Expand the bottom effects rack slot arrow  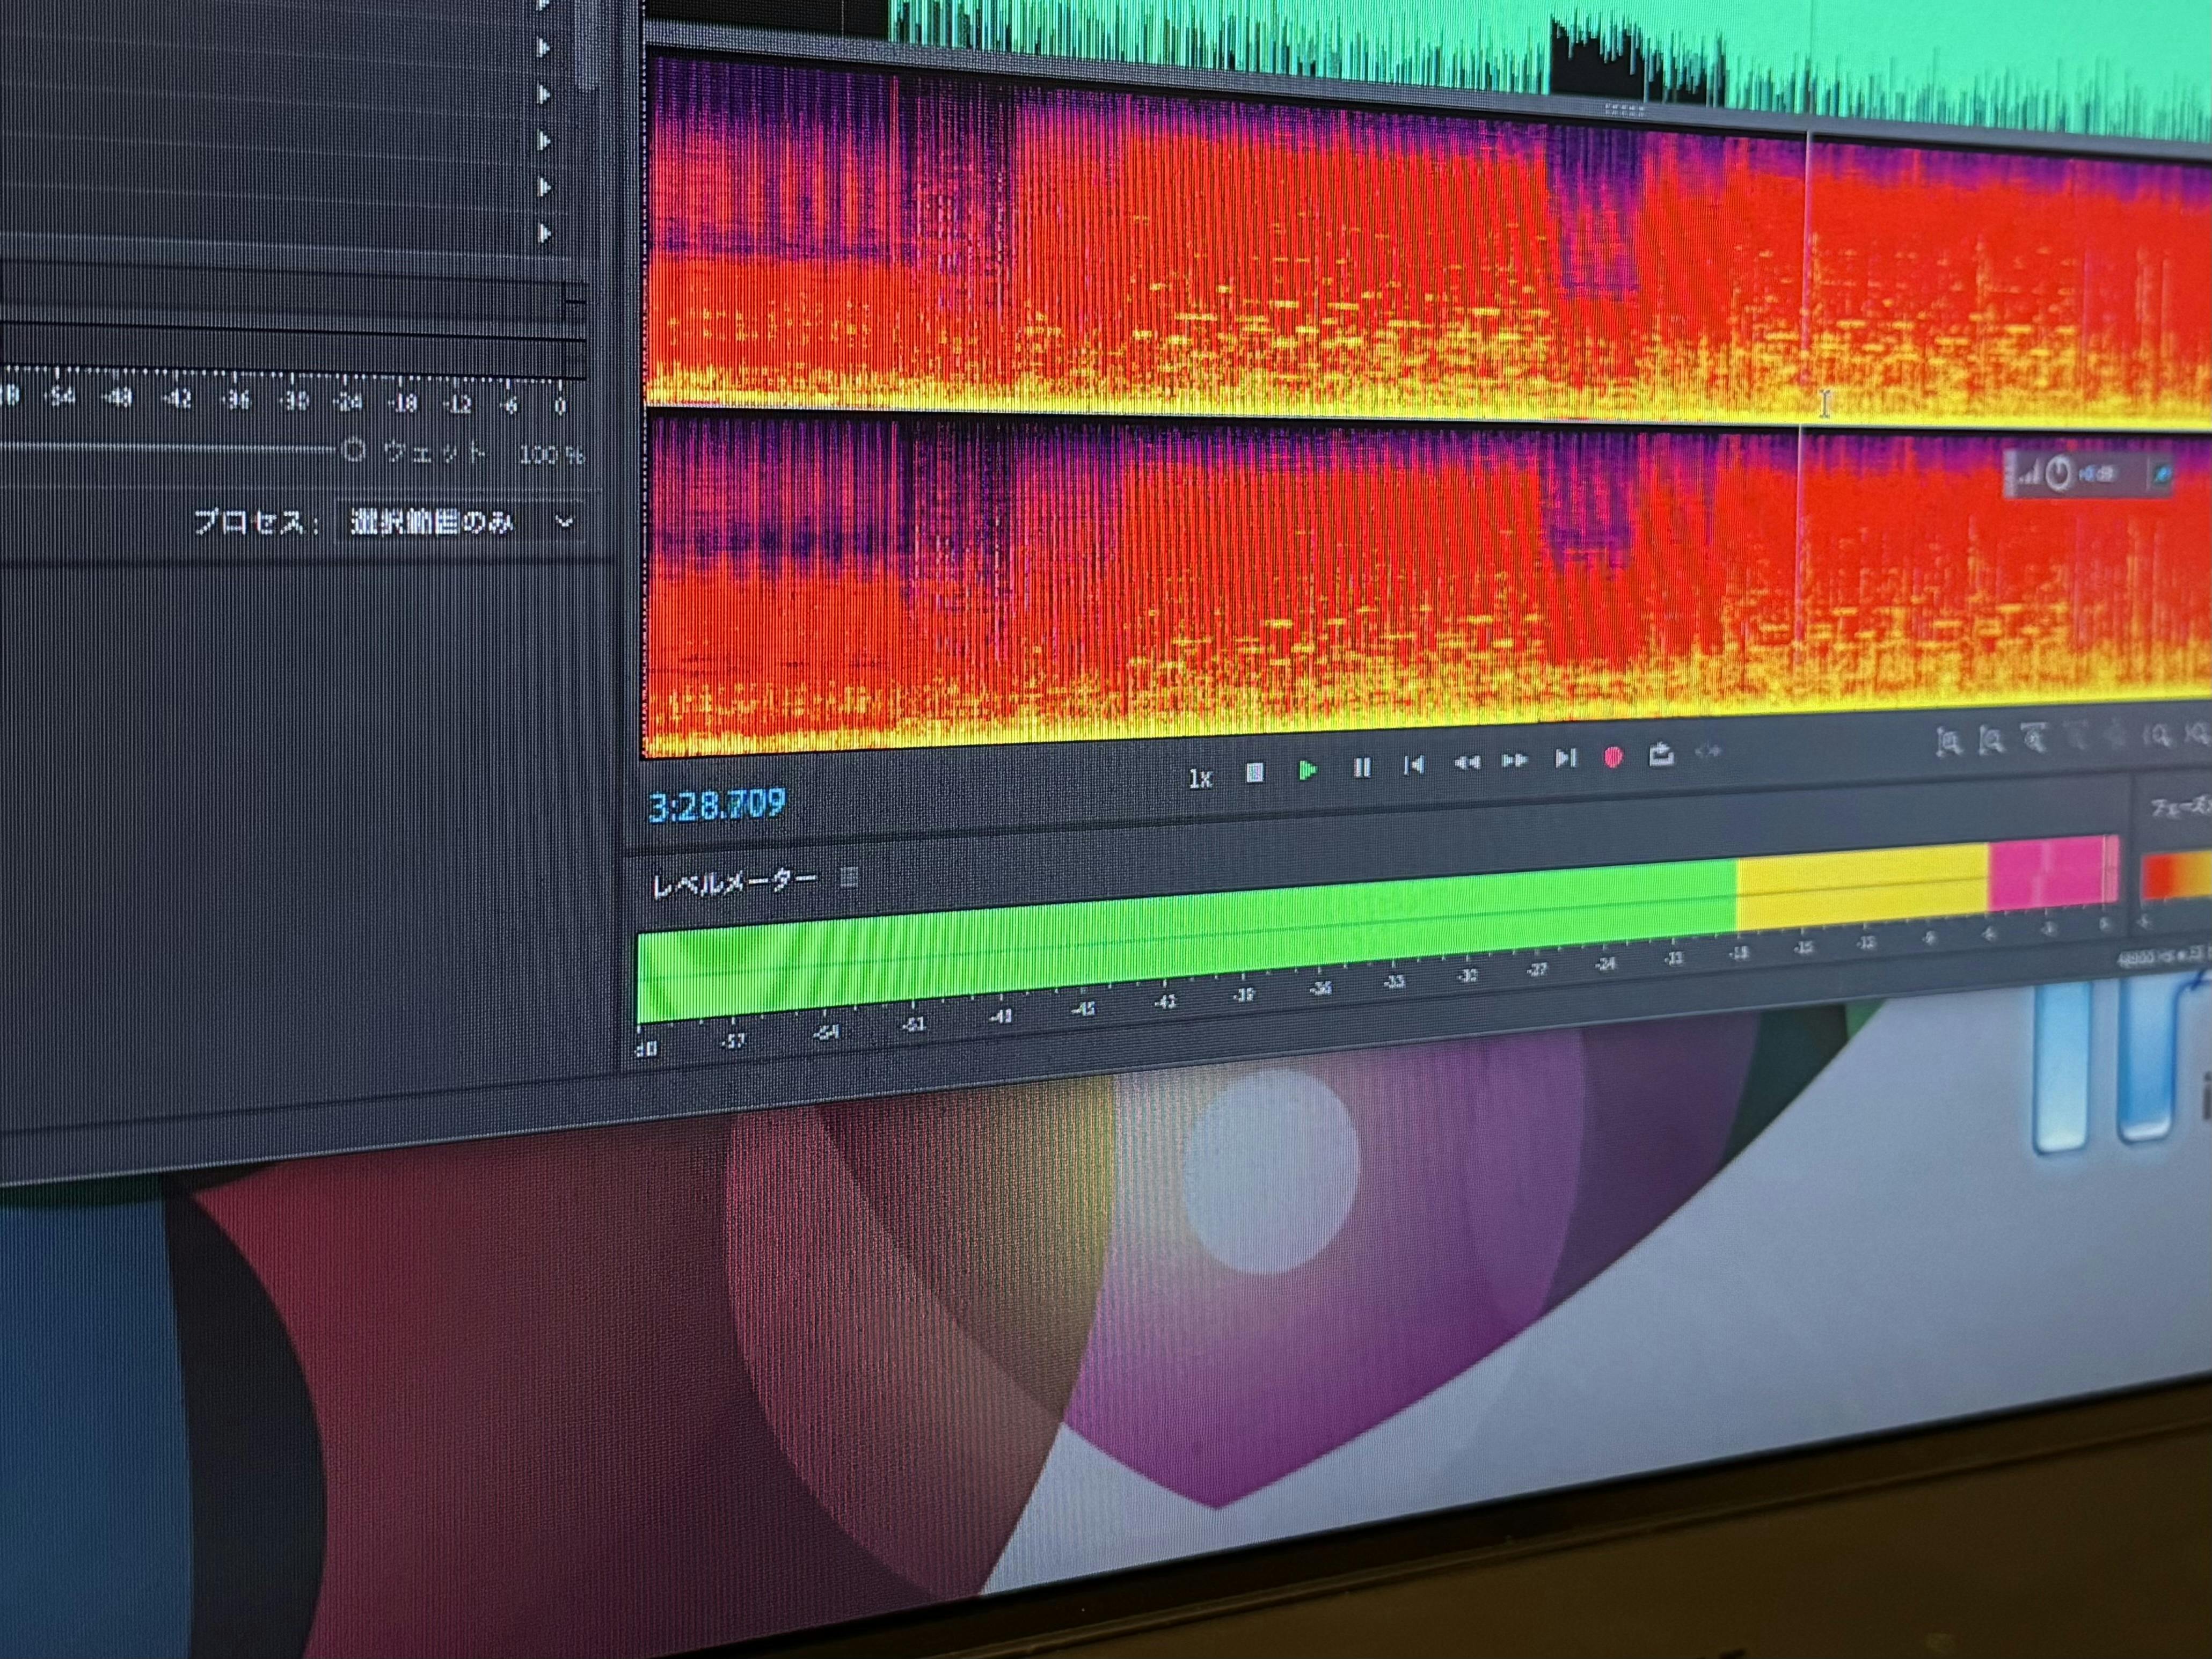[x=545, y=233]
